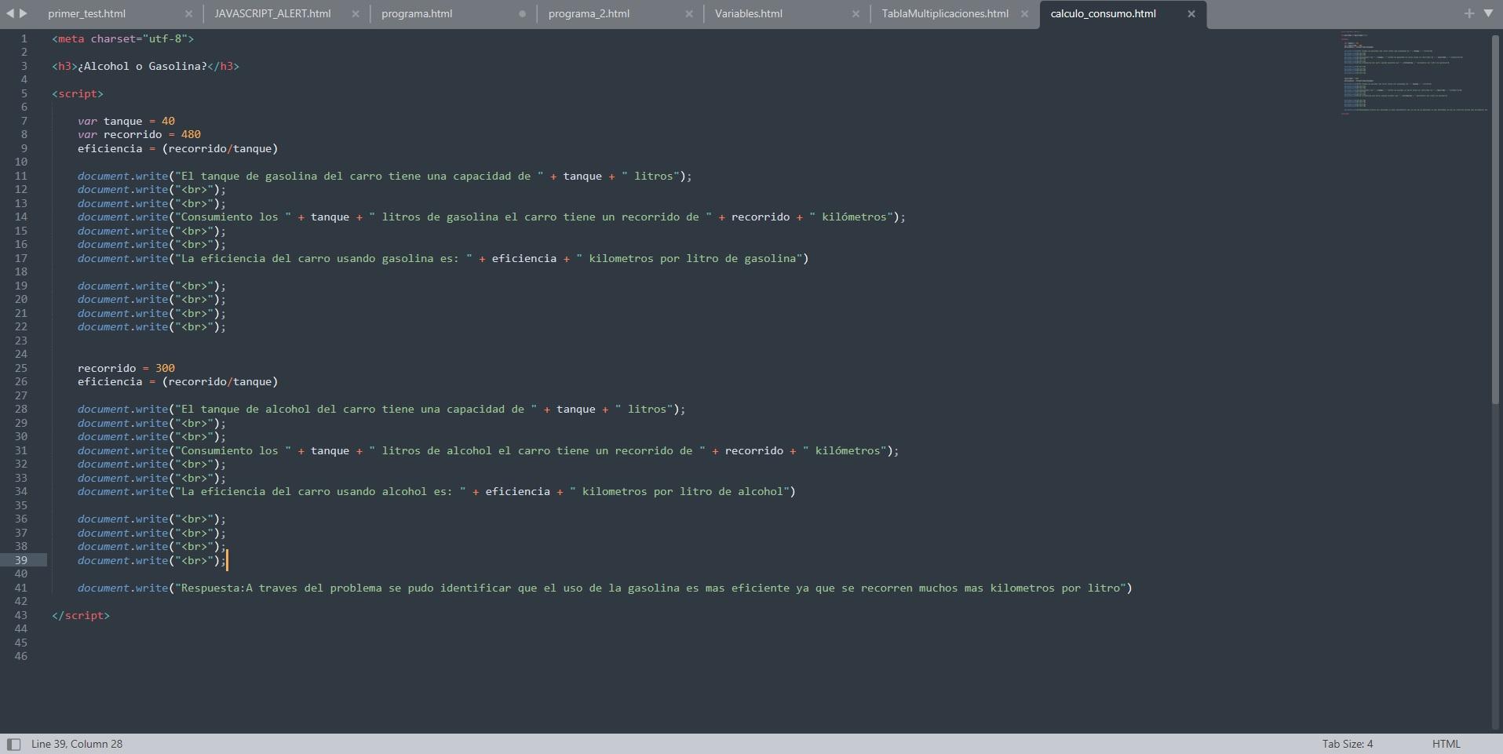Close the TablaMultiplicaciones.html tab
This screenshot has width=1503, height=754.
click(x=1024, y=14)
